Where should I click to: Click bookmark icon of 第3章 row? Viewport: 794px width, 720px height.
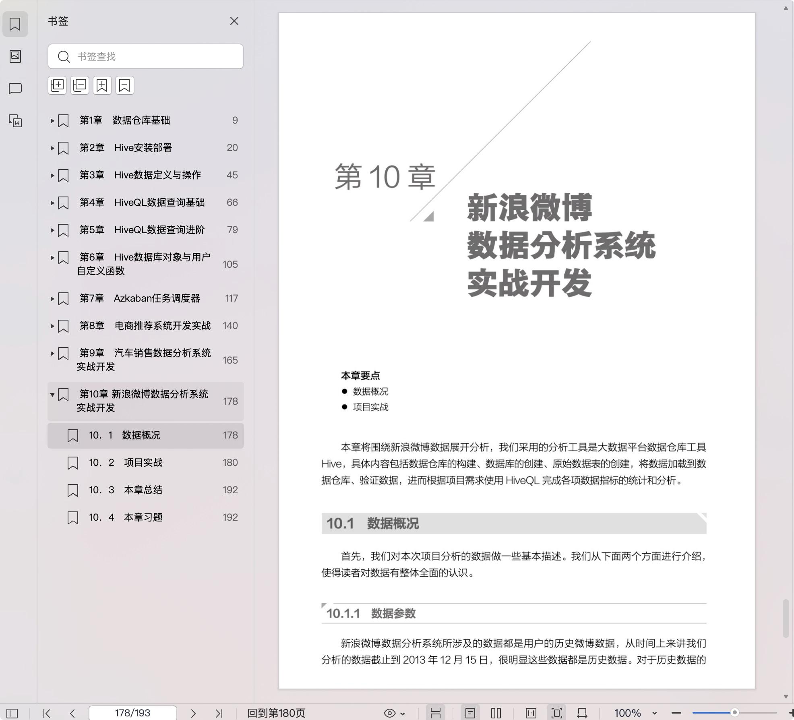(63, 176)
